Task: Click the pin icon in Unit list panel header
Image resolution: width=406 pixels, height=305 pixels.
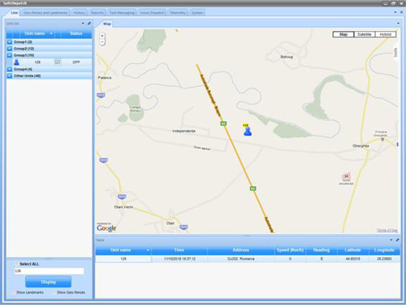Action: [x=89, y=24]
